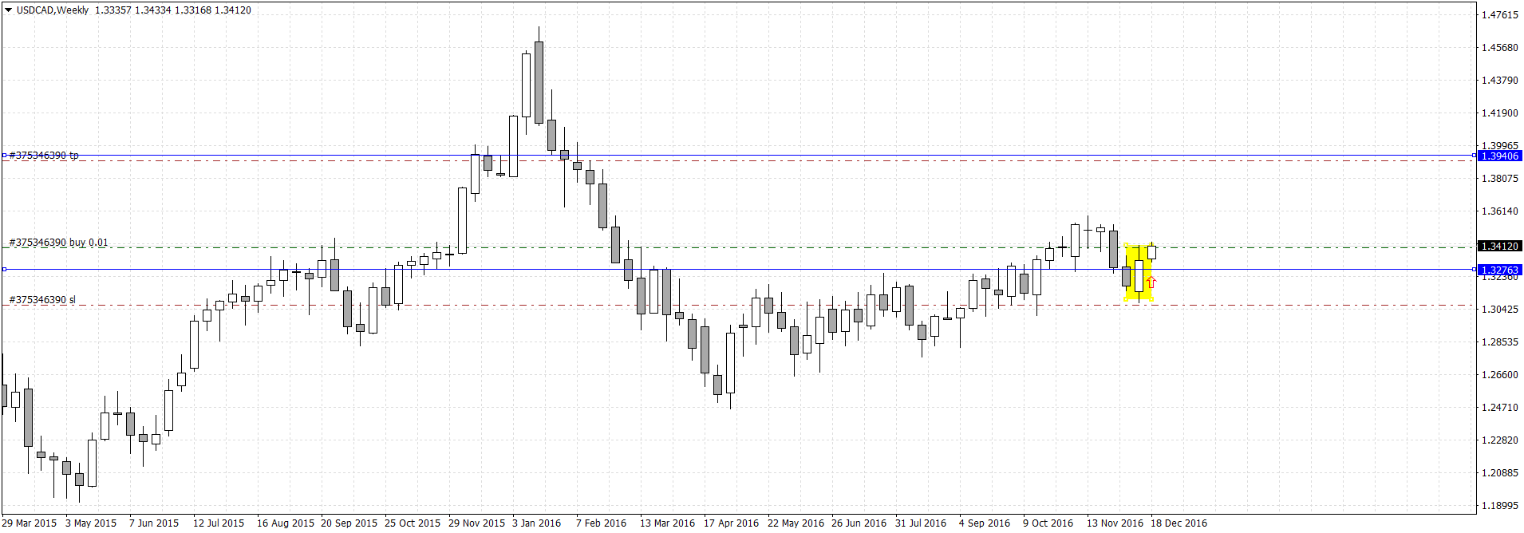Click the black 1.34120 current price tag
The height and width of the screenshot is (533, 1524).
(1500, 247)
